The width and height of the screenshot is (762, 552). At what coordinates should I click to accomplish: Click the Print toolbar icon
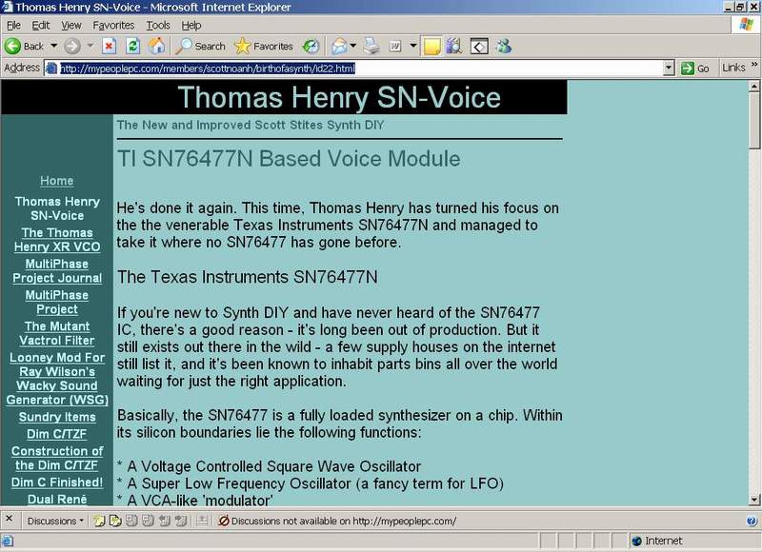[x=371, y=46]
